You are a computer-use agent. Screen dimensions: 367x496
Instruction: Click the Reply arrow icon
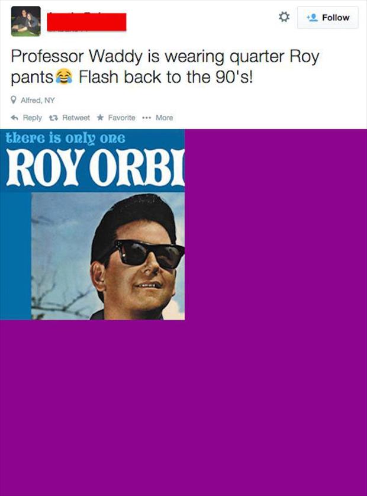[x=14, y=118]
